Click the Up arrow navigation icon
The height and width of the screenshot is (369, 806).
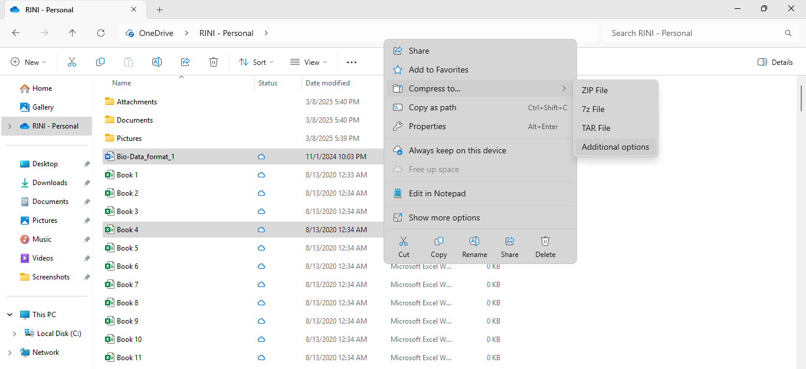73,33
